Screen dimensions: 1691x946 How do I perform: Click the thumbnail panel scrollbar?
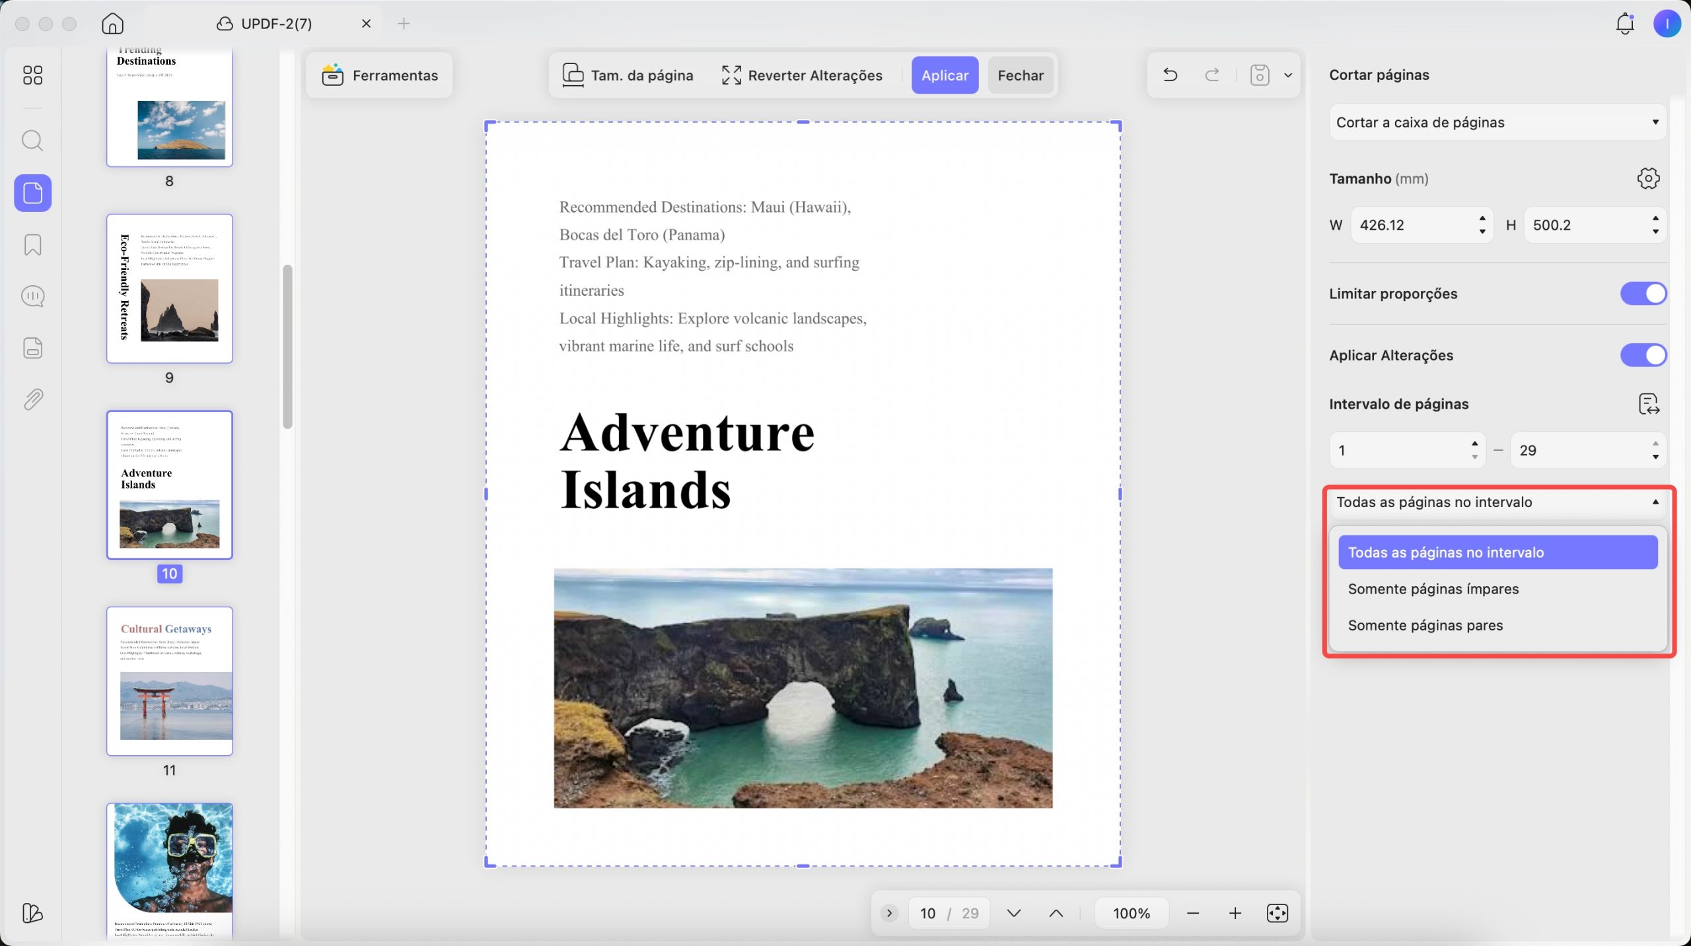(x=287, y=347)
